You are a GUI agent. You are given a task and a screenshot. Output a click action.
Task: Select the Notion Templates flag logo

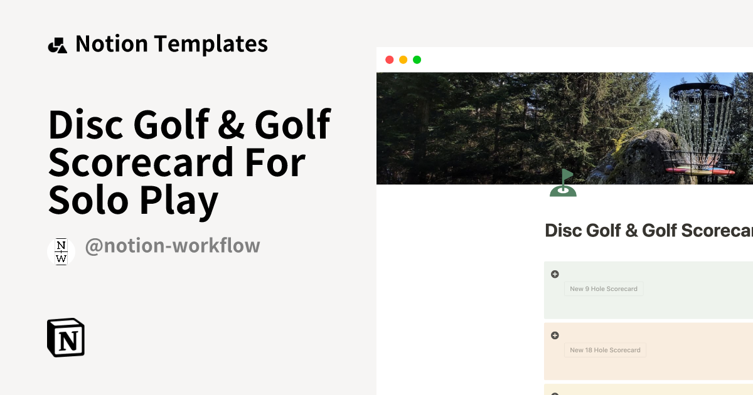pyautogui.click(x=57, y=44)
